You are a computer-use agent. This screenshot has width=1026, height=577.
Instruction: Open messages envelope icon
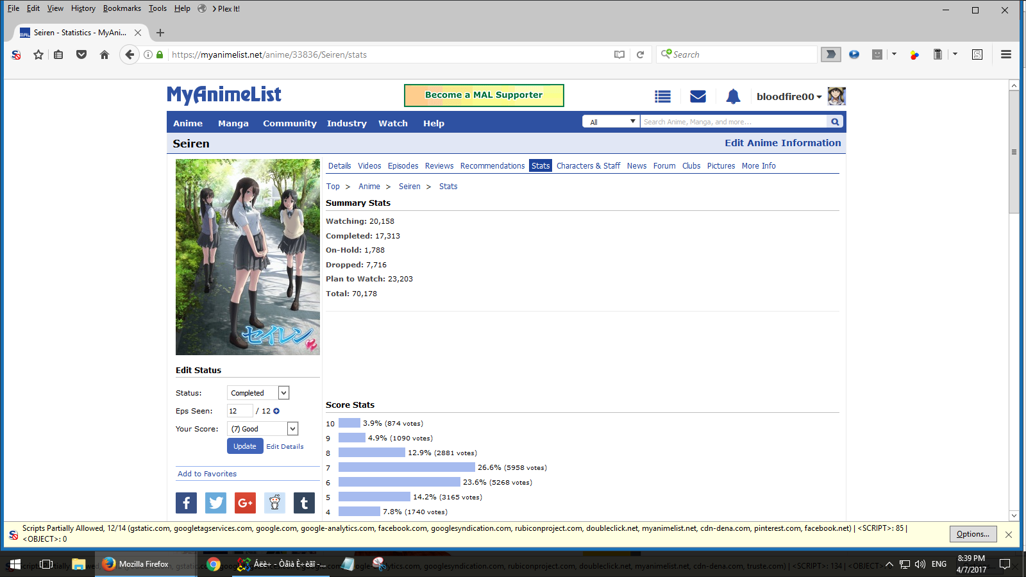[x=698, y=97]
